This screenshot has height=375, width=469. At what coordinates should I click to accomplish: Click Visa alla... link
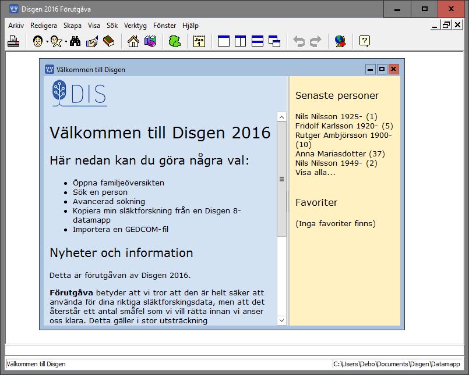pos(315,172)
